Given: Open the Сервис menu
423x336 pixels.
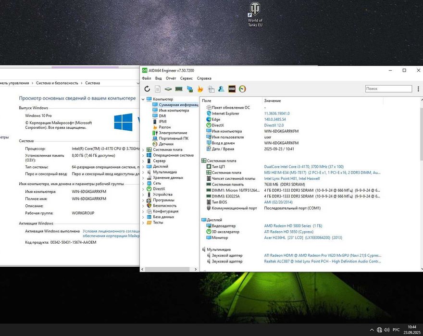Looking at the screenshot, I should (187, 78).
